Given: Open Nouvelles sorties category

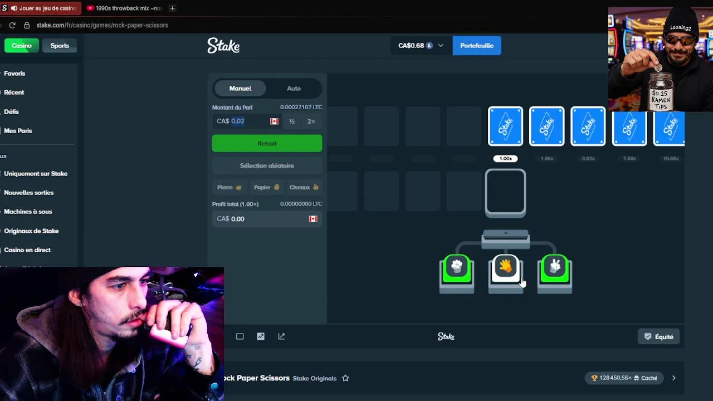Looking at the screenshot, I should click(x=29, y=193).
